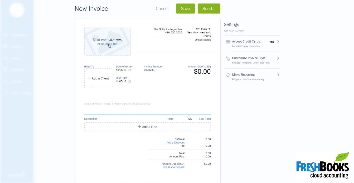Toggle the Accept Credit Cards YES setting
The image size is (354, 183).
(x=271, y=42)
